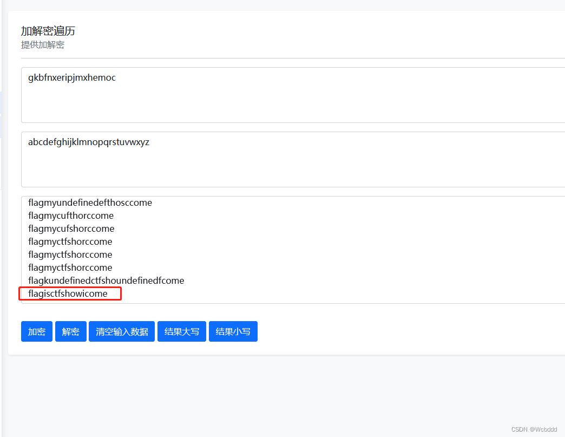Click the 加解密遍历 page heading
The width and height of the screenshot is (565, 437).
[48, 31]
